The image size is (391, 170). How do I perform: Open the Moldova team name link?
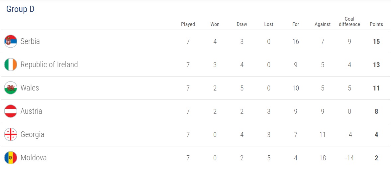34,158
